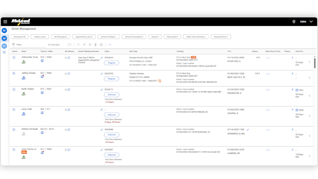Click Delivered button for order 0053587
Viewport: 318px width, 179px height.
(112, 155)
